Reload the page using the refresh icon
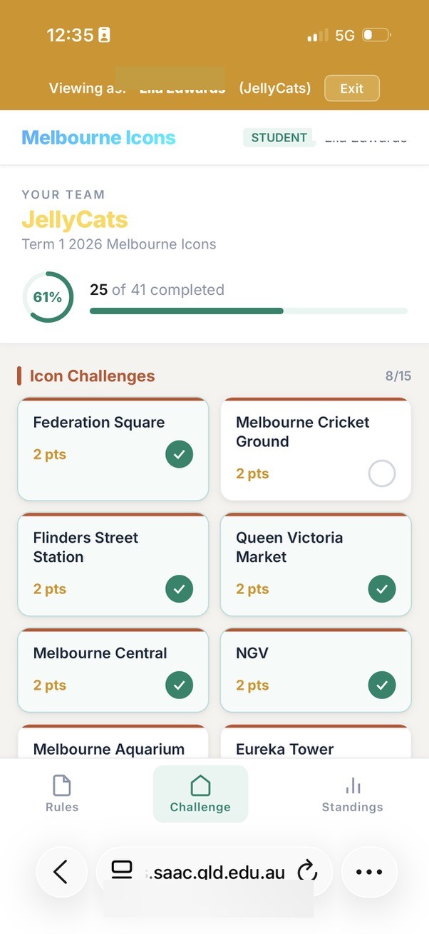The width and height of the screenshot is (429, 934). pos(307,871)
